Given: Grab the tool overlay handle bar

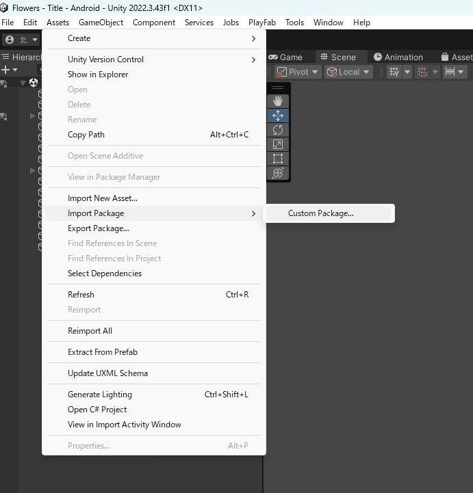Looking at the screenshot, I should coord(278,88).
